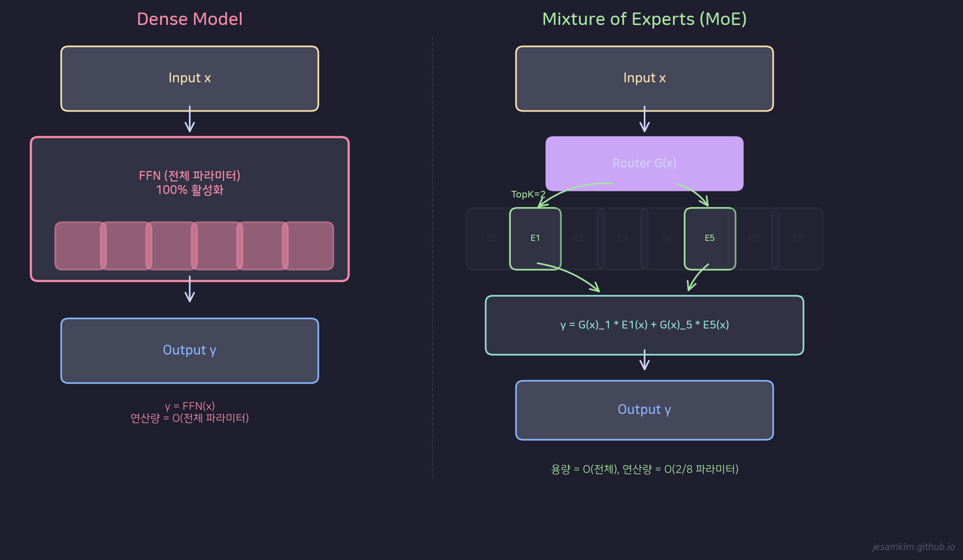
Task: Click the Dense Model title
Action: pyautogui.click(x=189, y=19)
